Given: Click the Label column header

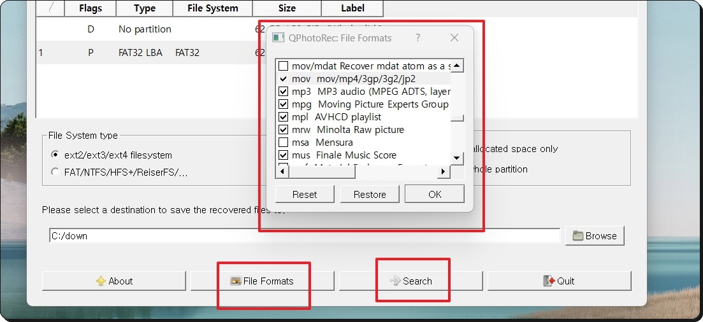Looking at the screenshot, I should 352,8.
